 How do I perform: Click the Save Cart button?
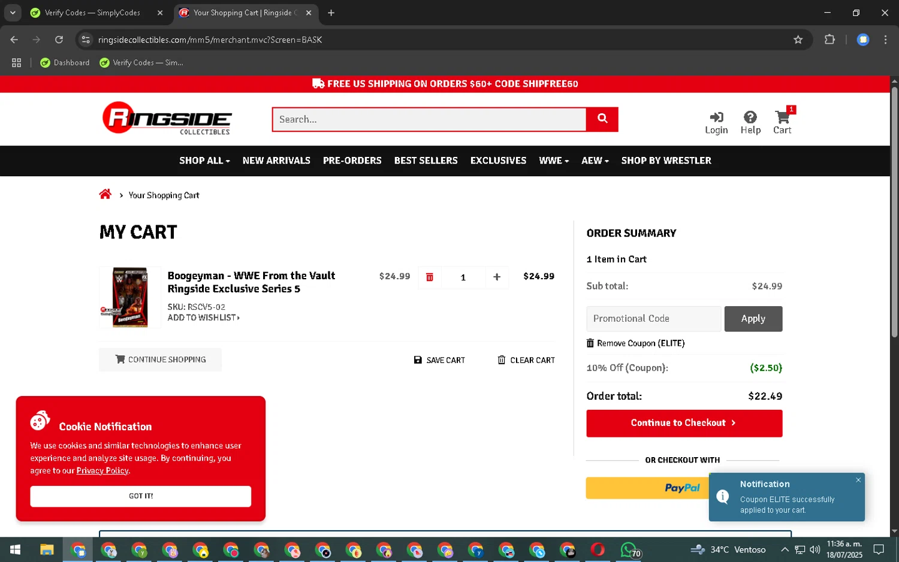(x=439, y=360)
